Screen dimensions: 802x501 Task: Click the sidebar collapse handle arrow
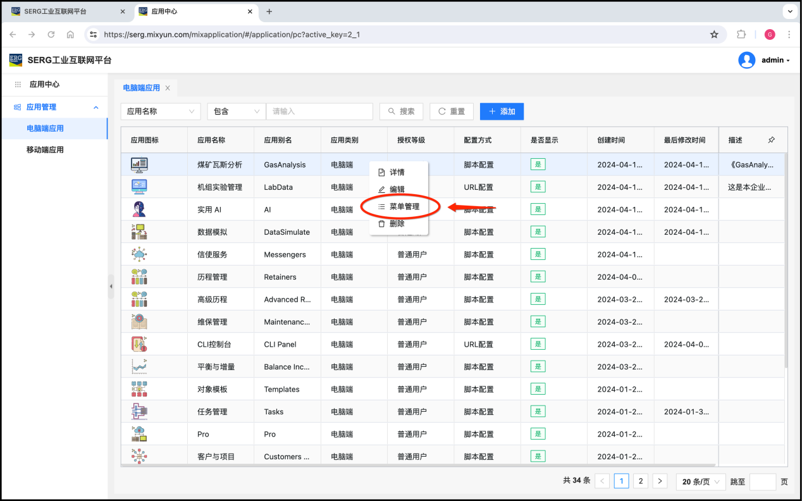pos(111,287)
